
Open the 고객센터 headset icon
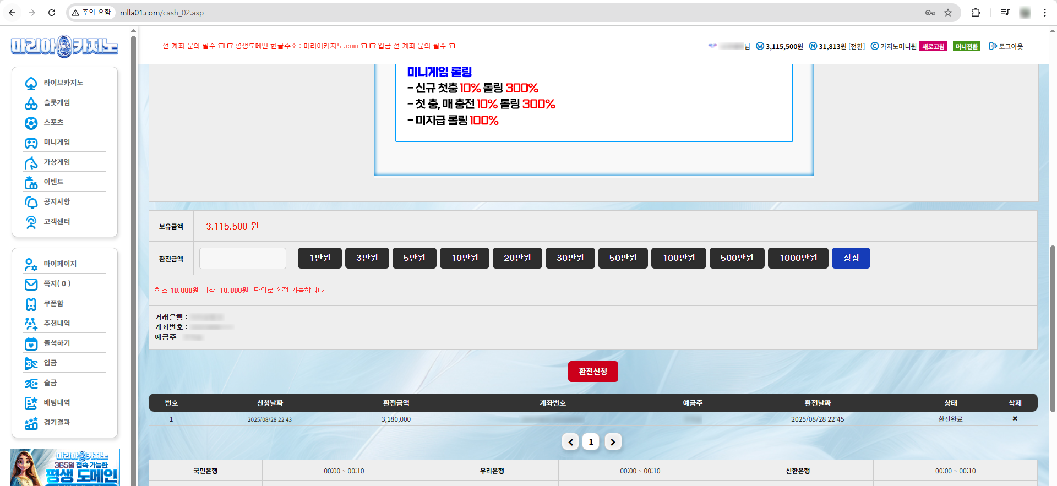tap(31, 222)
